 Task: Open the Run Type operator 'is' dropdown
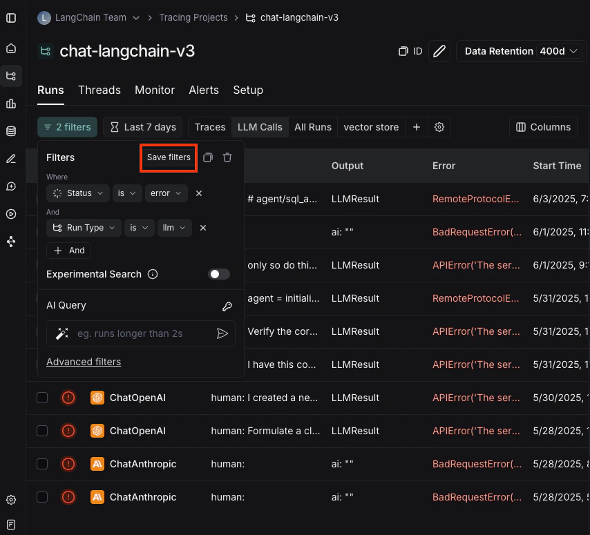tap(140, 228)
